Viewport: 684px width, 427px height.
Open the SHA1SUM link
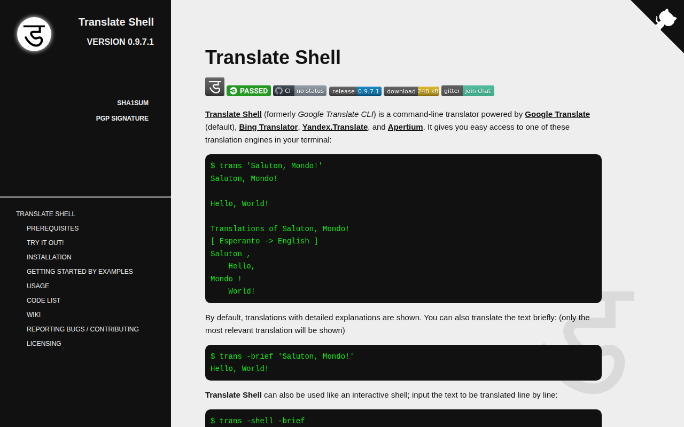pos(133,103)
